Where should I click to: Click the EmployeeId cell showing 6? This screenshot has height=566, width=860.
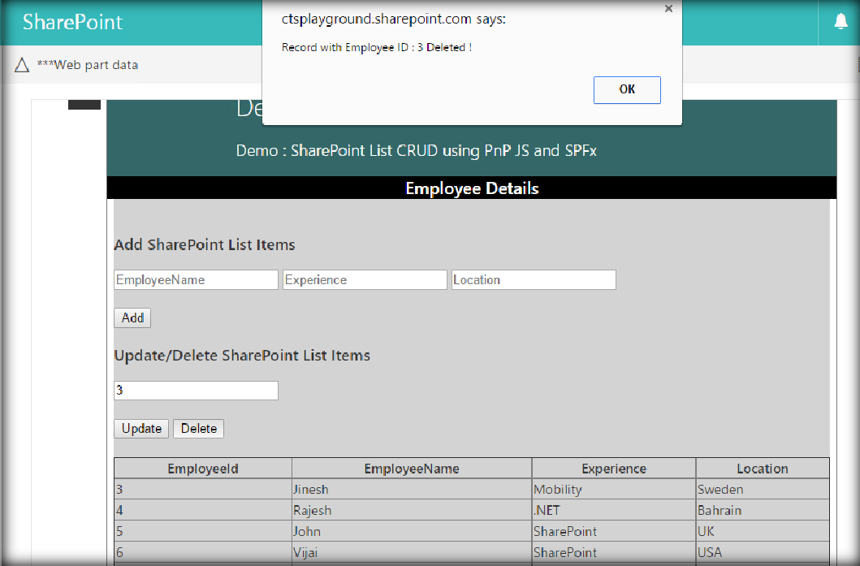tap(203, 553)
